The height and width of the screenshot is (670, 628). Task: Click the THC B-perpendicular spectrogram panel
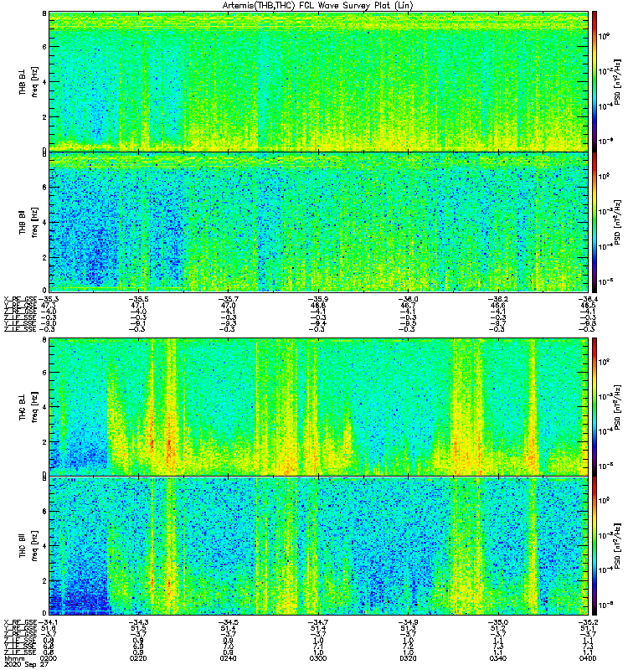click(318, 407)
